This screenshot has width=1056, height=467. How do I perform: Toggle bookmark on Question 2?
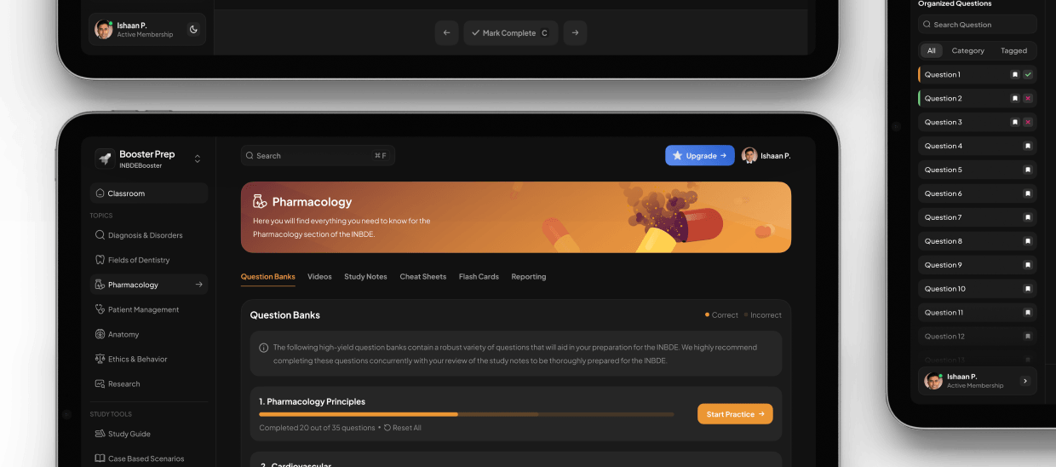(1014, 99)
